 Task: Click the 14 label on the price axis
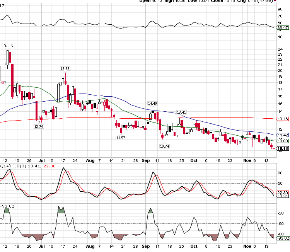(280, 111)
